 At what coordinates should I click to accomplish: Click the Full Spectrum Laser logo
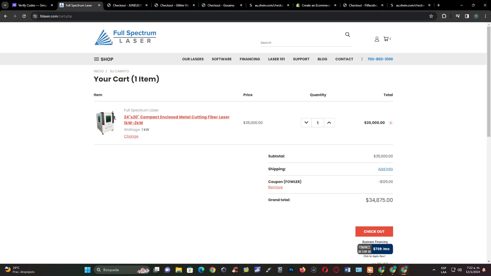(125, 37)
